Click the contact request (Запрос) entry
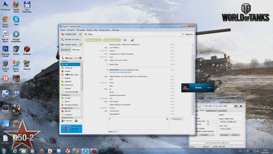The width and height of the screenshot is (273, 154). (x=71, y=44)
